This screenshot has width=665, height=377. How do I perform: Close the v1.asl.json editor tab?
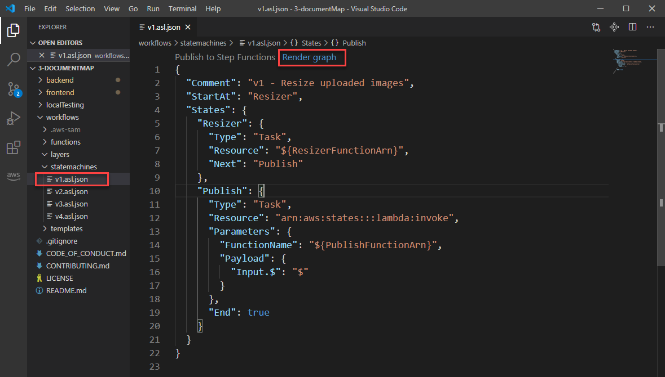click(x=188, y=27)
